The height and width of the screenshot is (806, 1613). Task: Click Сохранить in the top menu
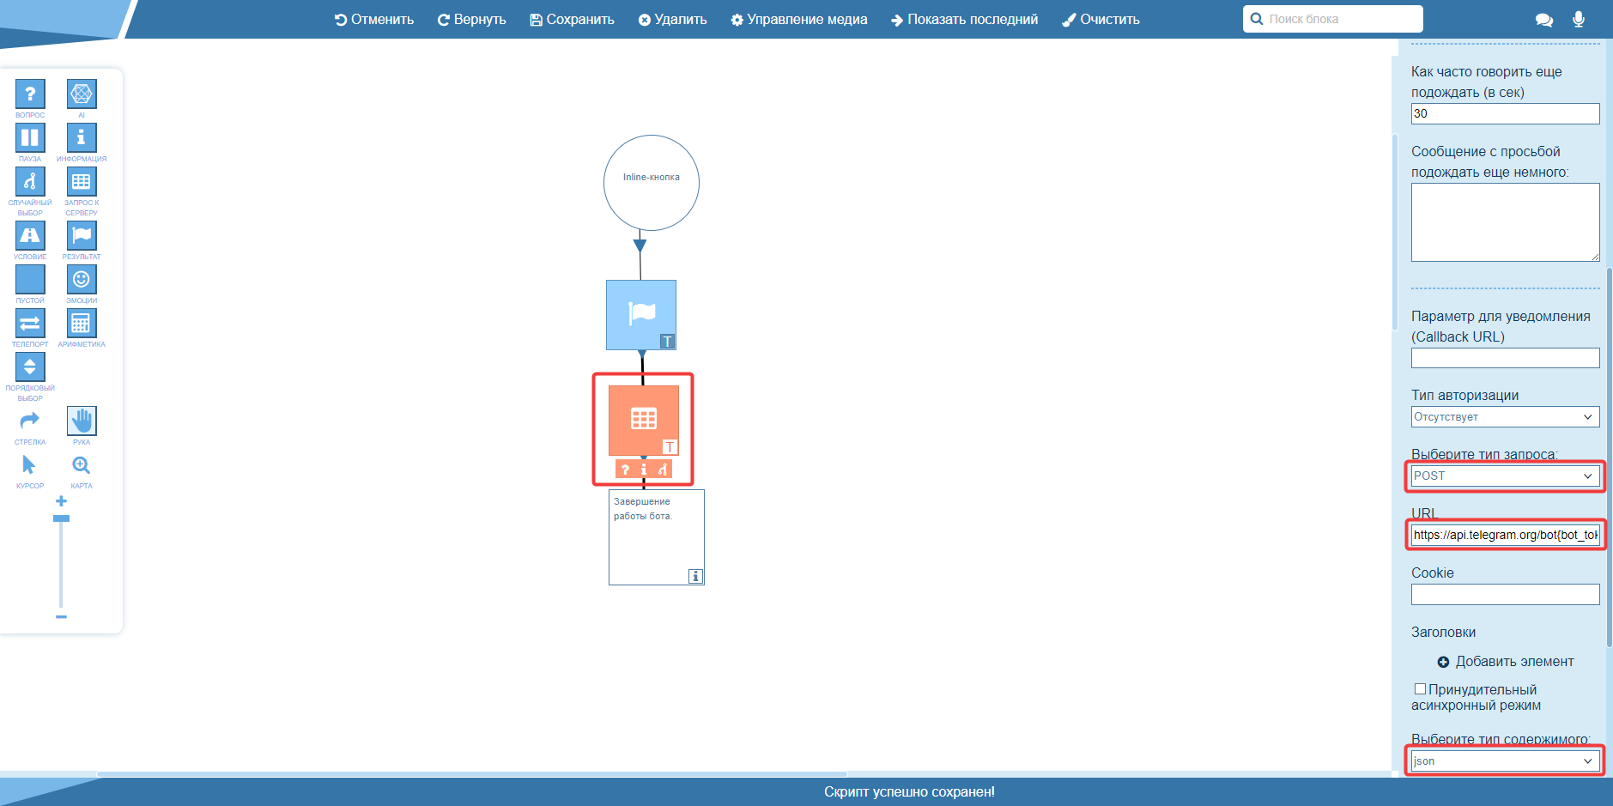pos(572,19)
